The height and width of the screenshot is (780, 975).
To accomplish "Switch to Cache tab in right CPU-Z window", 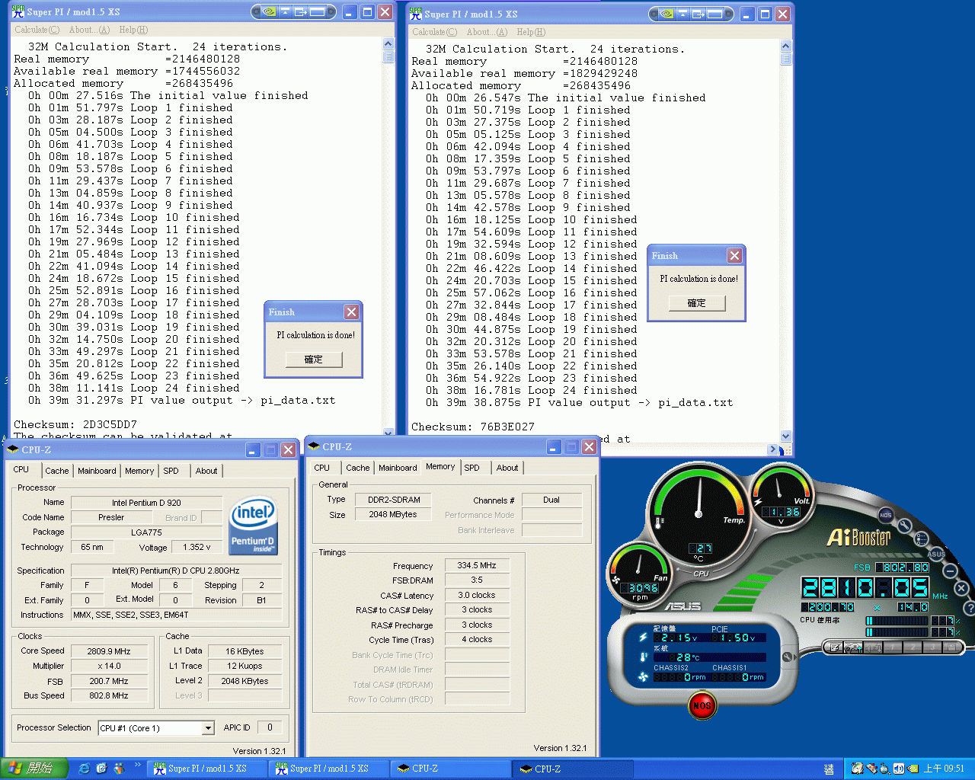I will pos(358,468).
